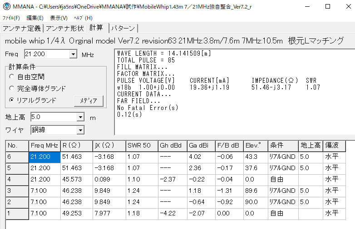Click No Fatal Error(s) line in log
Screen dimensions: 355x229
coord(148,108)
